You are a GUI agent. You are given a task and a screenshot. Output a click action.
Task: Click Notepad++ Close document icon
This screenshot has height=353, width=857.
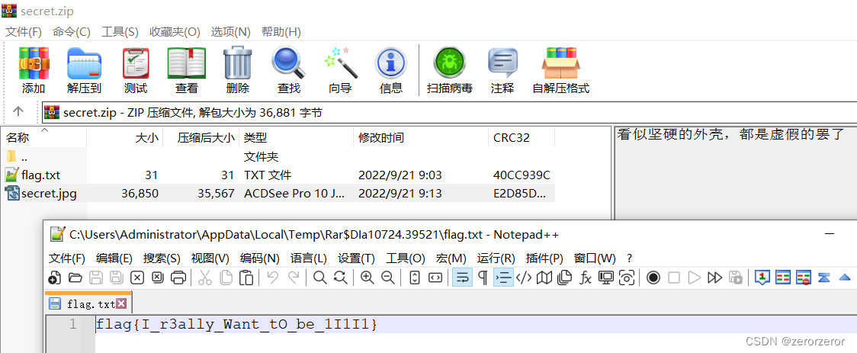click(136, 278)
